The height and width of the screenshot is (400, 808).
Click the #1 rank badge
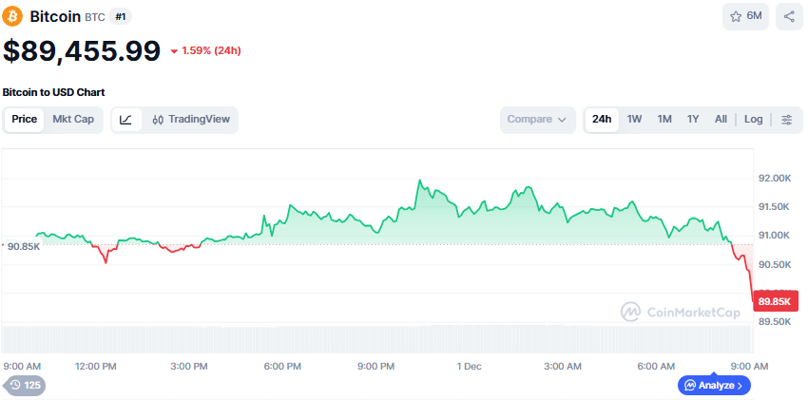(121, 16)
